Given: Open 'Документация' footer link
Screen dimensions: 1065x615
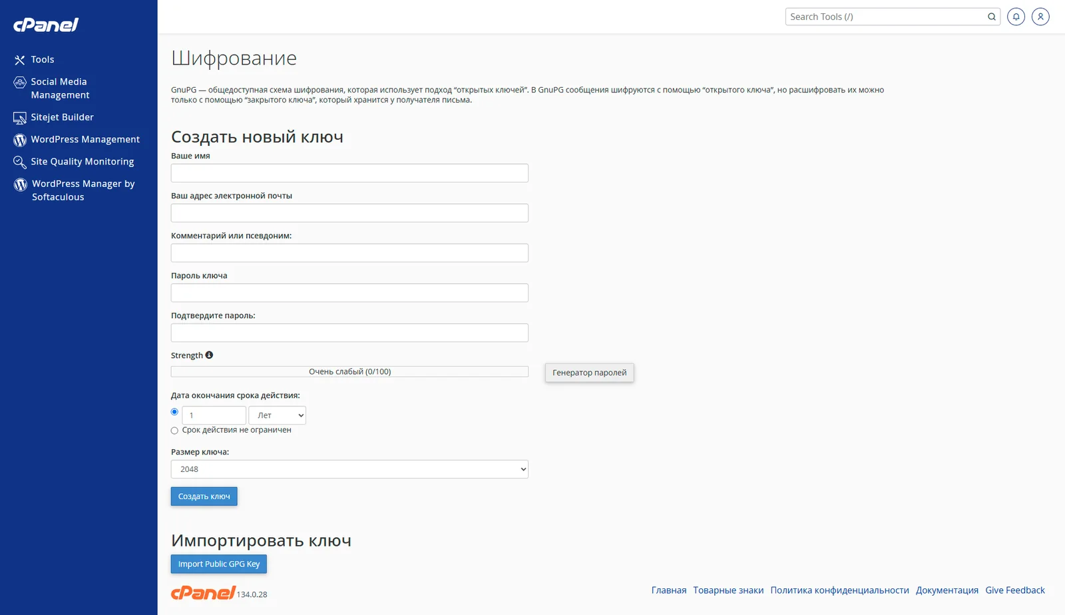Looking at the screenshot, I should pyautogui.click(x=947, y=590).
